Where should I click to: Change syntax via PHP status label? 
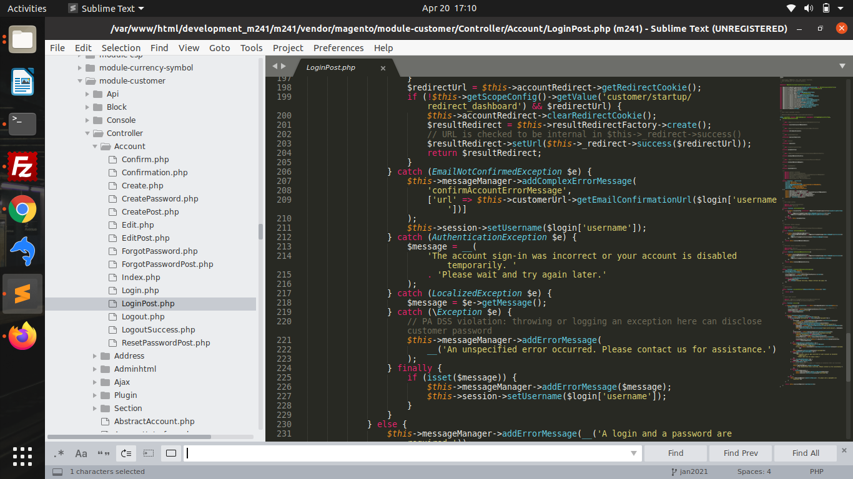click(x=818, y=472)
